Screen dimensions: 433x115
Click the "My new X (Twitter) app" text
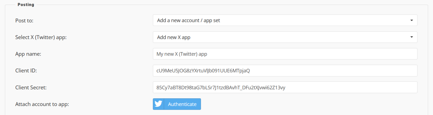click(x=182, y=54)
